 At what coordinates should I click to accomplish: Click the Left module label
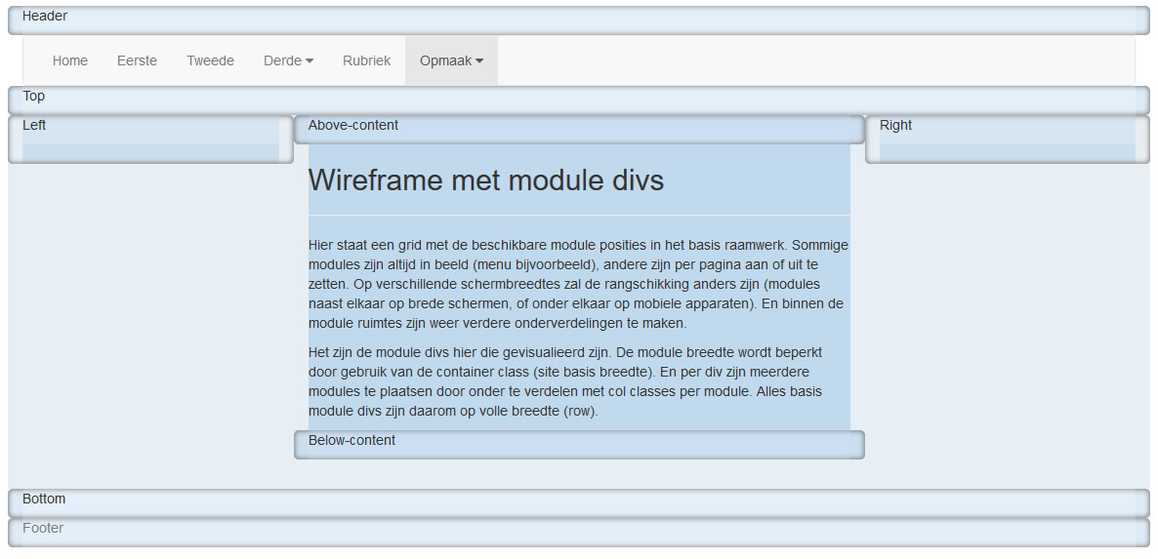tap(34, 126)
